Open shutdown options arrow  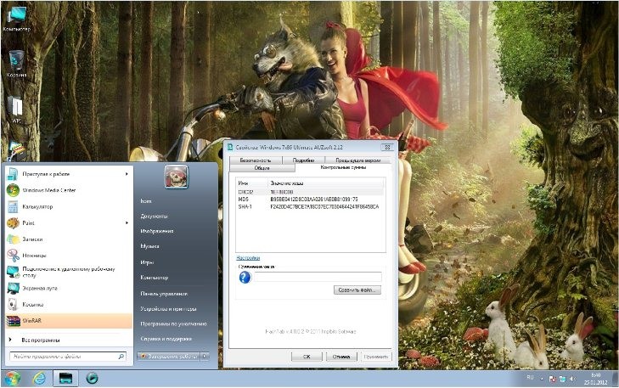205,356
